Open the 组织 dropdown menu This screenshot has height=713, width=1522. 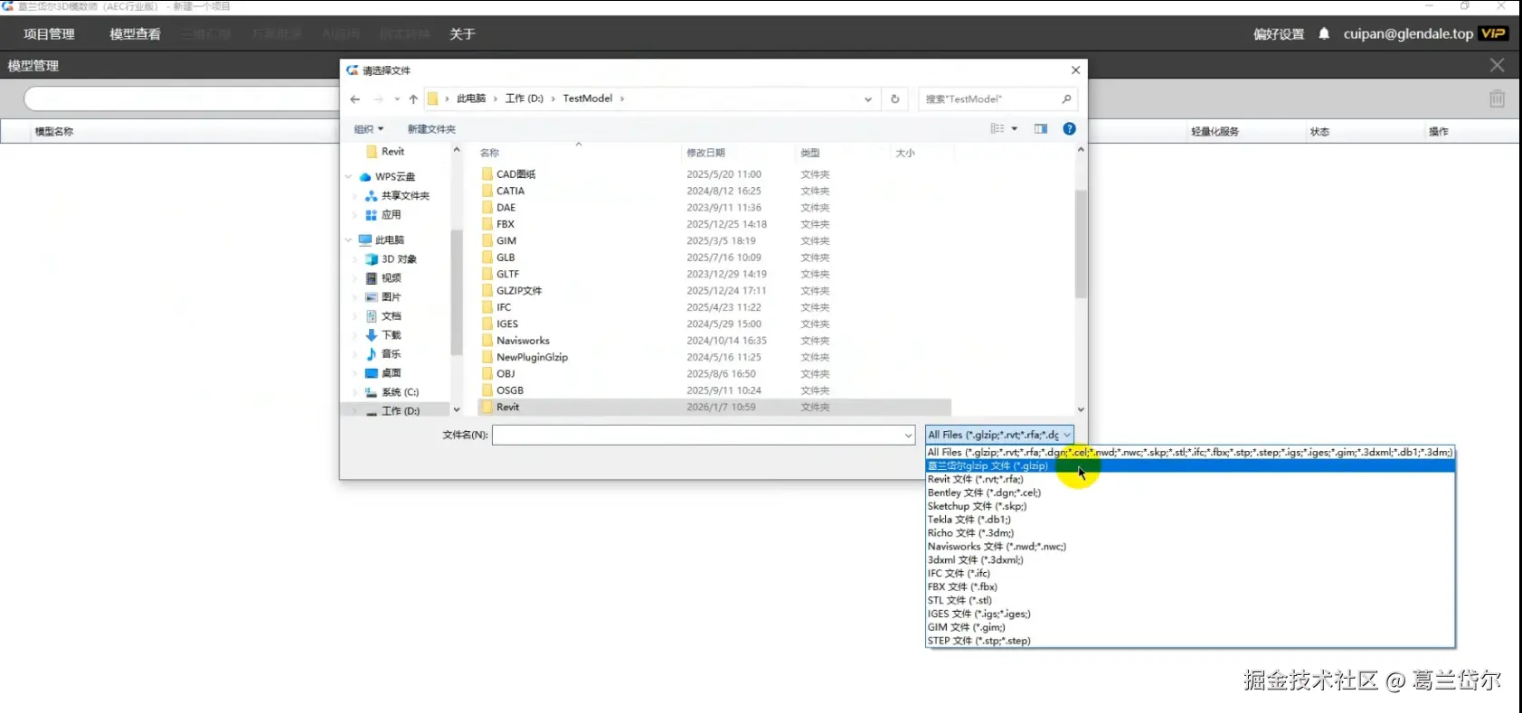pyautogui.click(x=369, y=129)
